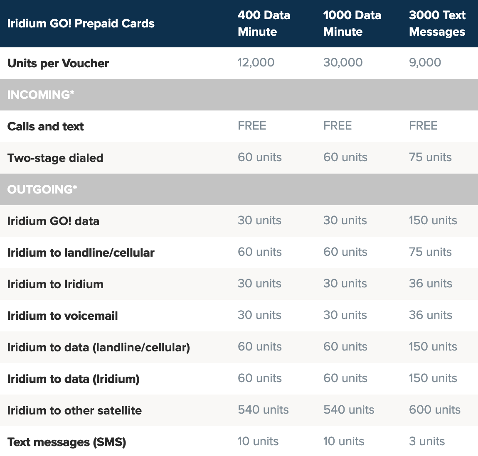This screenshot has width=478, height=456.
Task: Click FREE under 400 Data Minute
Action: click(x=252, y=125)
